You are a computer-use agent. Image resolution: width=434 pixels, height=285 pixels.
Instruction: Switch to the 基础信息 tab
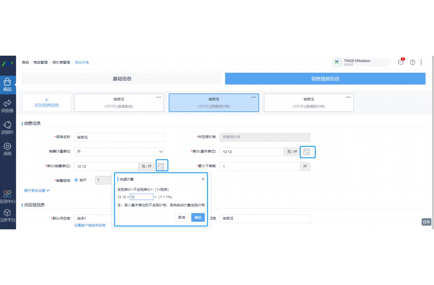click(x=122, y=79)
